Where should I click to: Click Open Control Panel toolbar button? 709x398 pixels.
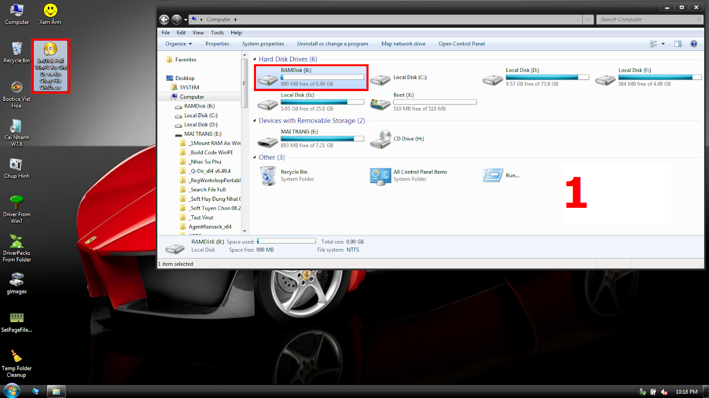click(x=462, y=44)
